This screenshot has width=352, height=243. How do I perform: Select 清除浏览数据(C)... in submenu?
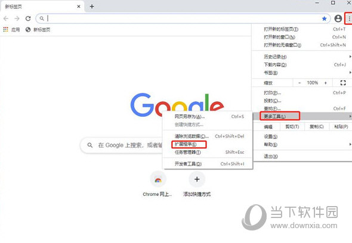[208, 136]
